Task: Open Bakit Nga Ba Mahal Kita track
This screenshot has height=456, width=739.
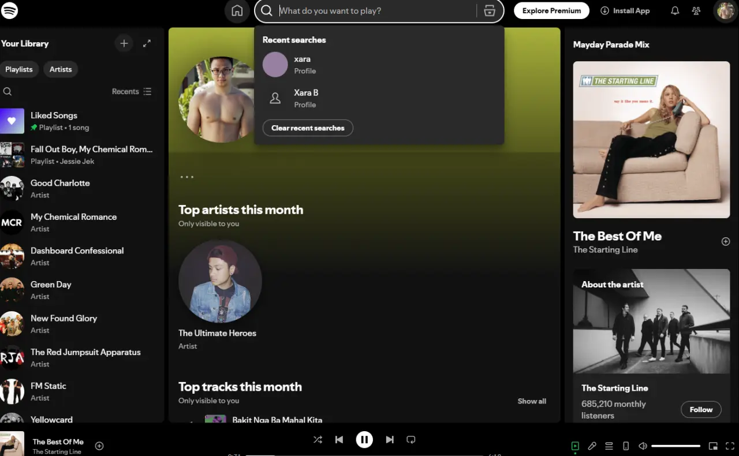Action: coord(277,420)
